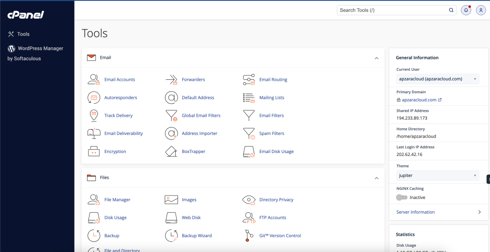490x252 pixels.
Task: Toggle the NGINX Caching switch
Action: pos(401,197)
